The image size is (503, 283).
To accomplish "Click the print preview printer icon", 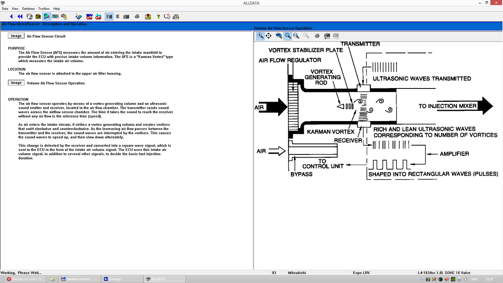I will coord(176,17).
